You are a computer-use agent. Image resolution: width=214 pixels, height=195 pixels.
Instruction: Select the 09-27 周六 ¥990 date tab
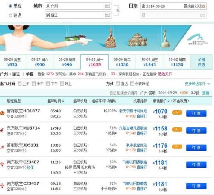coord(39,62)
